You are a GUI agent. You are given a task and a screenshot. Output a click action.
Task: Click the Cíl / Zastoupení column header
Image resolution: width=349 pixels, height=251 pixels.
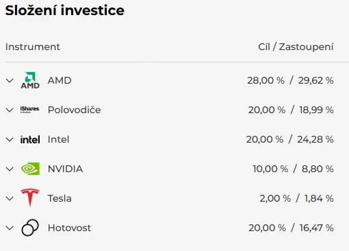[x=296, y=47]
